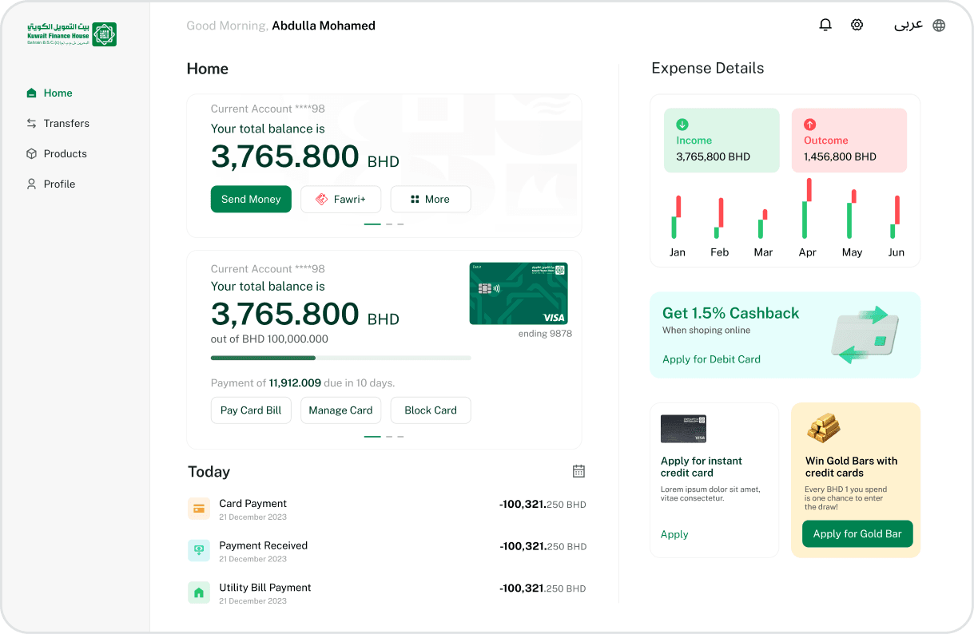Click the Transfers arrows icon in sidebar

coord(31,123)
